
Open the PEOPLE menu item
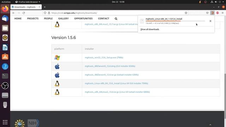[x=48, y=19]
